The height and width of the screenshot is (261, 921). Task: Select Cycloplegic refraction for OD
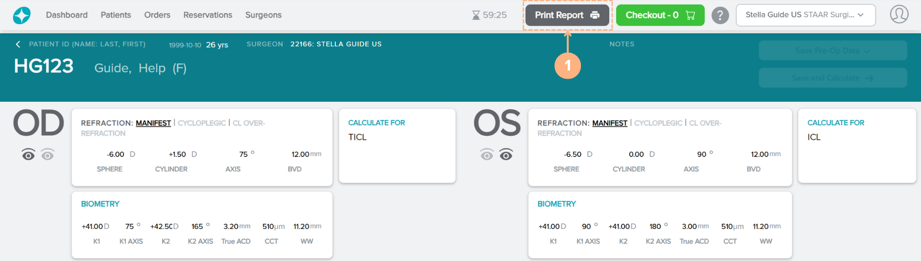pos(201,123)
